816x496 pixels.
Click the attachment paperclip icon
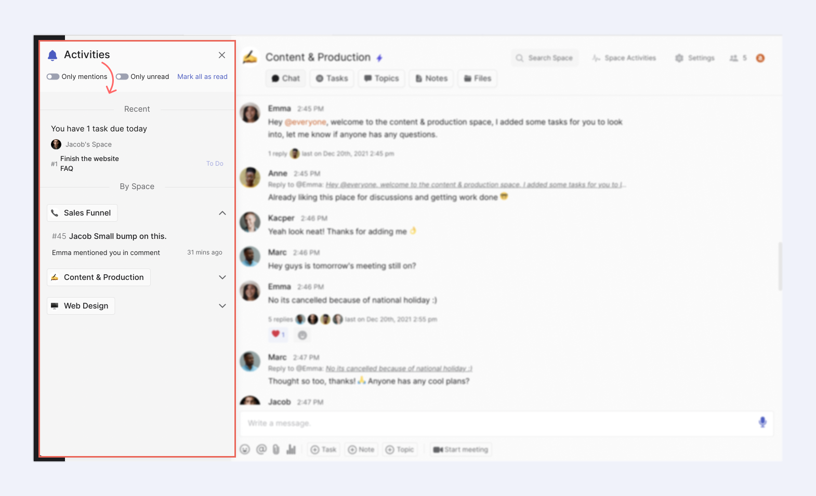(276, 449)
